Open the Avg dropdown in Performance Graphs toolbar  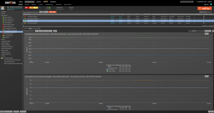[x=55, y=31]
